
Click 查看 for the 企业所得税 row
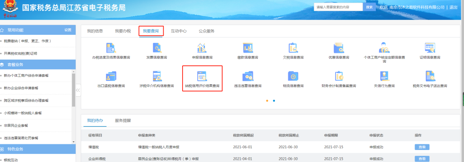tap(422, 159)
